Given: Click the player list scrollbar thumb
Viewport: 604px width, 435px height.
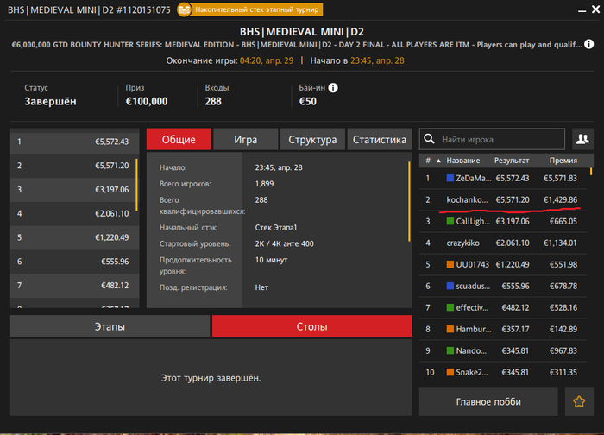Looking at the screenshot, I should click(591, 172).
